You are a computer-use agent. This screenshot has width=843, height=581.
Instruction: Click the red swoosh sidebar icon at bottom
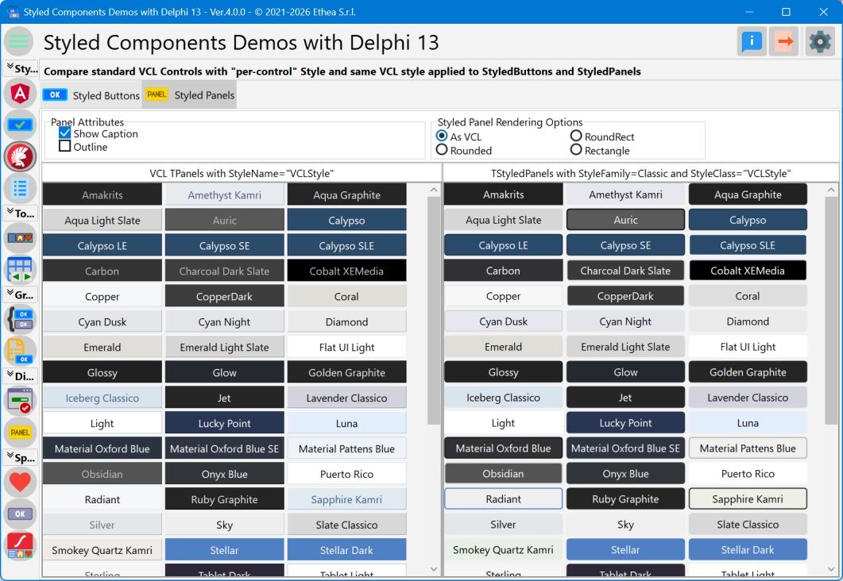[20, 545]
